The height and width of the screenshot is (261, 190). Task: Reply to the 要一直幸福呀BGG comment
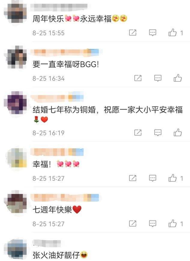point(158,78)
